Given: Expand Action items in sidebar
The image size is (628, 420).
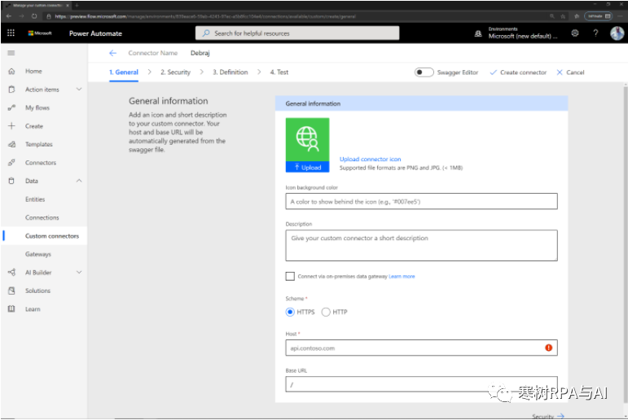Looking at the screenshot, I should click(x=79, y=90).
